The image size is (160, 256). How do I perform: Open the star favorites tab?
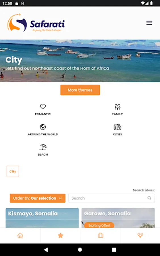pyautogui.click(x=61, y=236)
